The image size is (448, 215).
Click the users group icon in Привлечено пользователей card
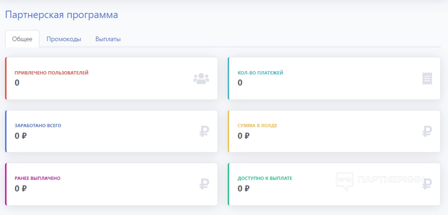click(201, 79)
